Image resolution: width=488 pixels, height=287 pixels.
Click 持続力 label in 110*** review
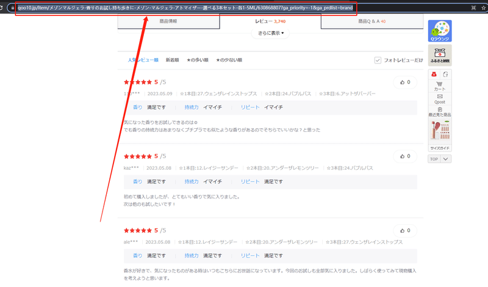(192, 107)
